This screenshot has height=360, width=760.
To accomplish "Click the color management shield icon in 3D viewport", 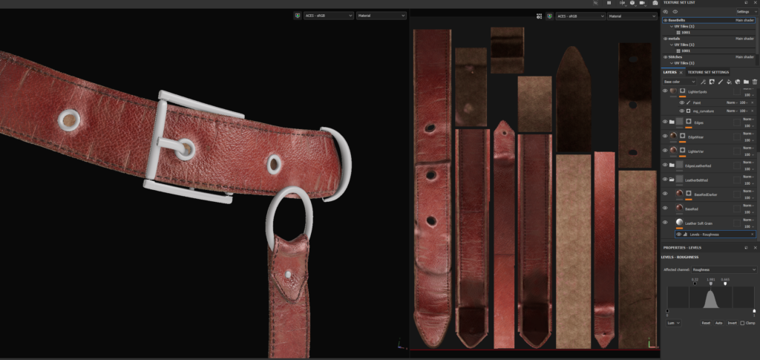I will (x=298, y=16).
